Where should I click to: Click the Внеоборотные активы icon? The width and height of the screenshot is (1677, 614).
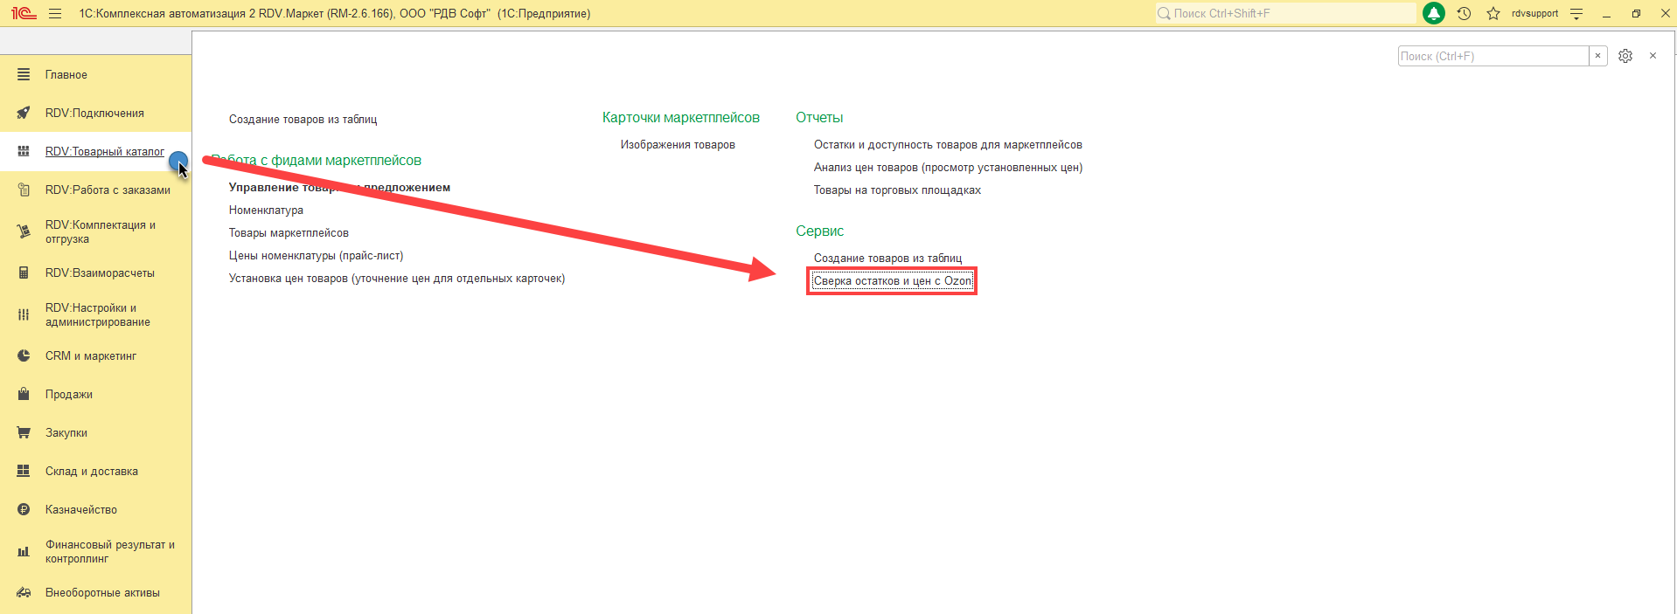coord(24,592)
